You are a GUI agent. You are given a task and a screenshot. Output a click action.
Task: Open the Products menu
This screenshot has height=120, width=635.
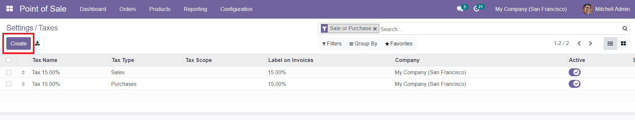160,9
